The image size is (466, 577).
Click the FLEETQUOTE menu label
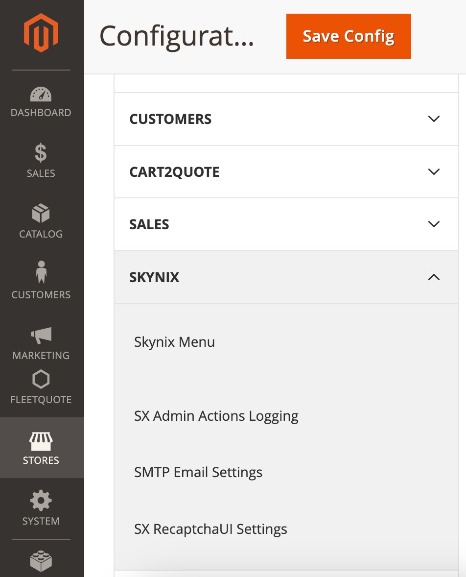pos(41,400)
